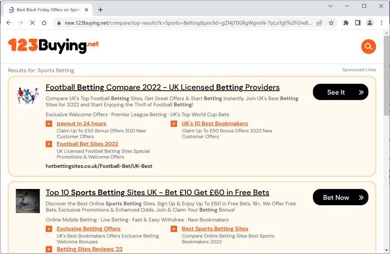Screen dimensions: 390x254
Task: Open Exclusive Betting Offers link
Action: click(88, 228)
